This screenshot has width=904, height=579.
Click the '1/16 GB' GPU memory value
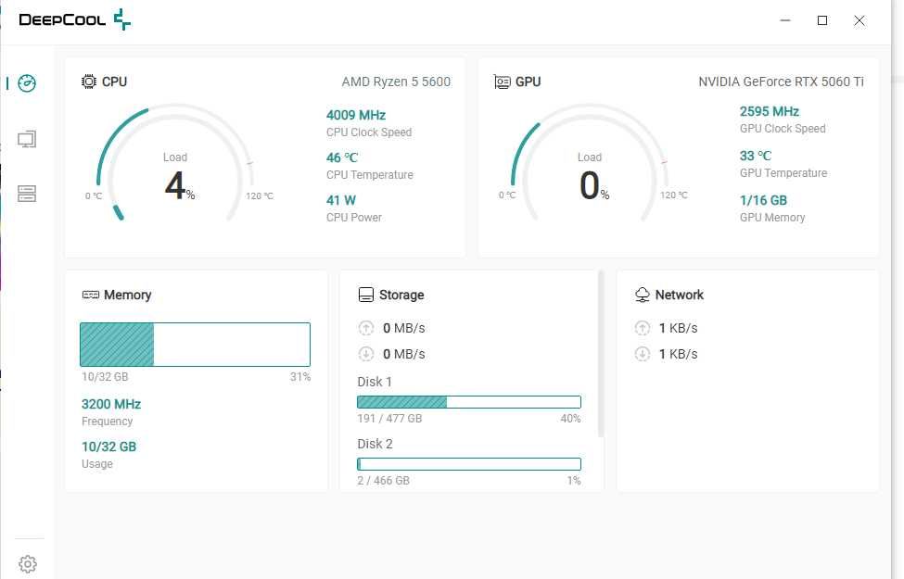coord(763,200)
